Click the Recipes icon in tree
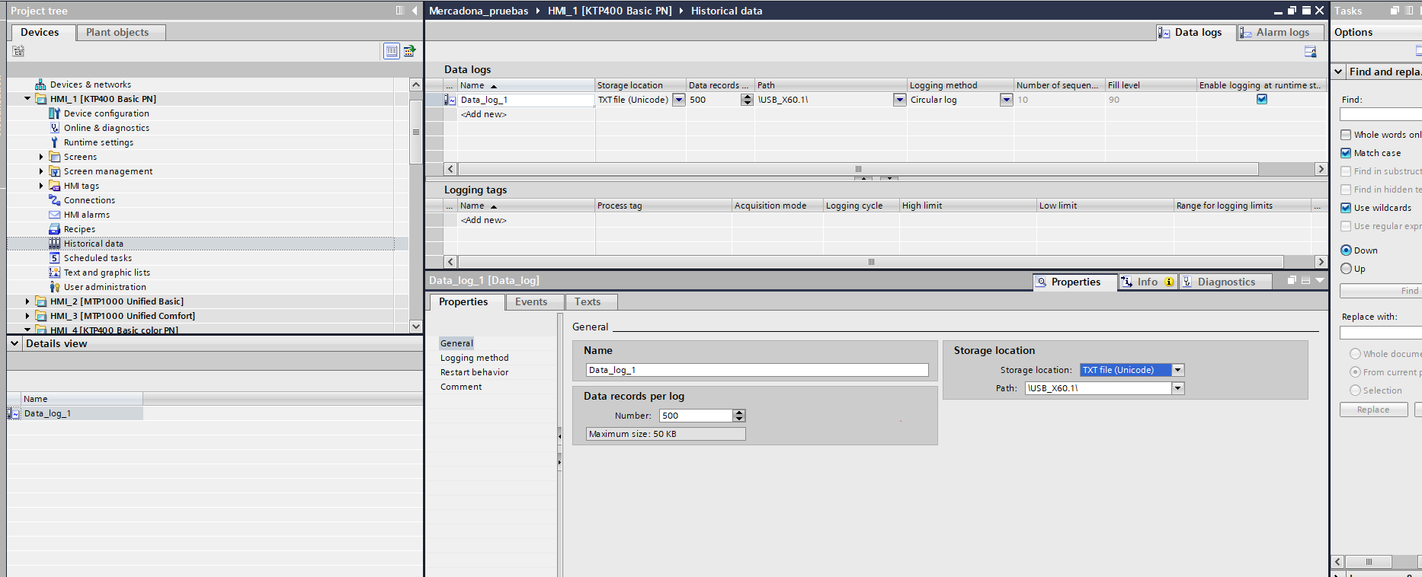 coord(54,229)
